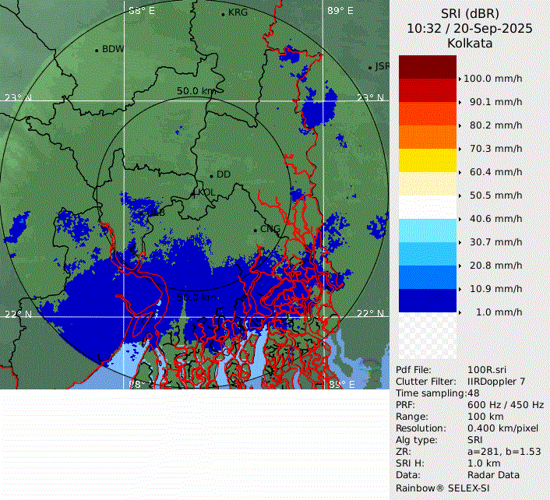Select the light cyan 30.7 mm/h swatch
The width and height of the screenshot is (550, 500).
coord(427,231)
